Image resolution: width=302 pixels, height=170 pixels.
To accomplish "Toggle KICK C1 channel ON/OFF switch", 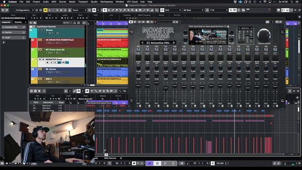I will coord(138,49).
